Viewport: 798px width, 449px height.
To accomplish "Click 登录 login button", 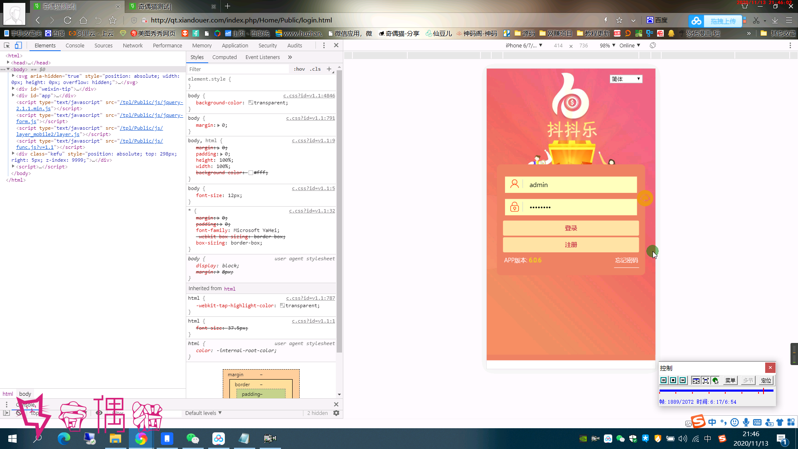I will click(571, 228).
